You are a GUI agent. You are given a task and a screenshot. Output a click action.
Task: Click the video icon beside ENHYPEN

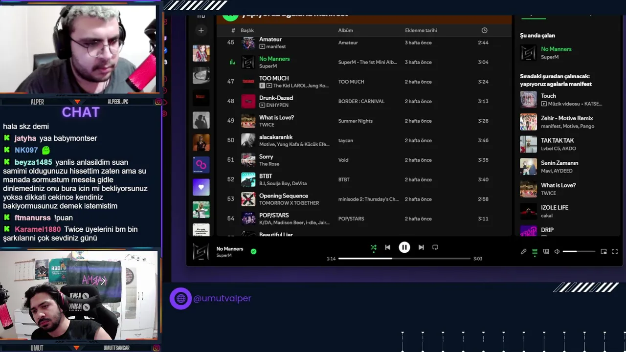pos(262,105)
